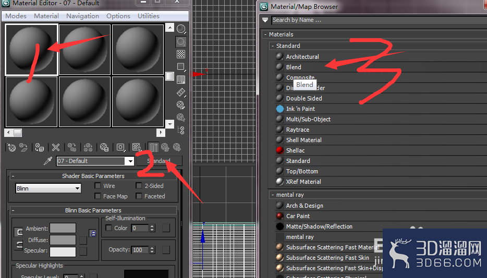
Task: Click the Opacity map button
Action: [x=166, y=250]
